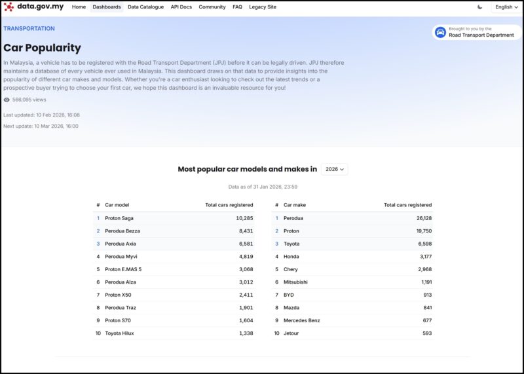The width and height of the screenshot is (524, 374).
Task: Click Next update 10 Mar 2026 text
Action: tap(41, 126)
